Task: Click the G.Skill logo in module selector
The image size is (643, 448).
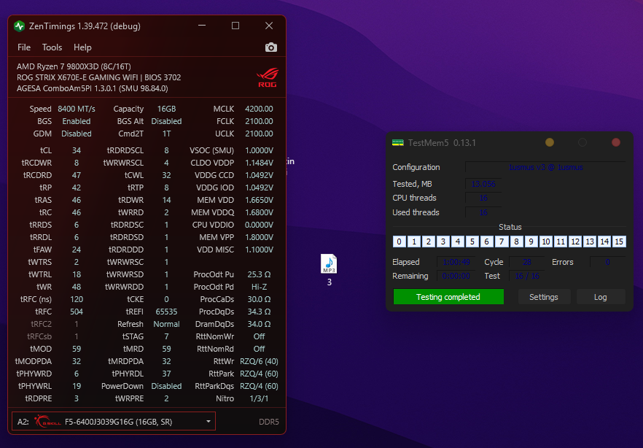Action: coord(48,421)
